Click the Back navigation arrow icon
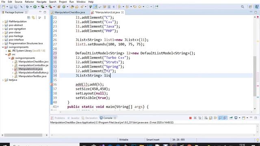 tap(140, 7)
